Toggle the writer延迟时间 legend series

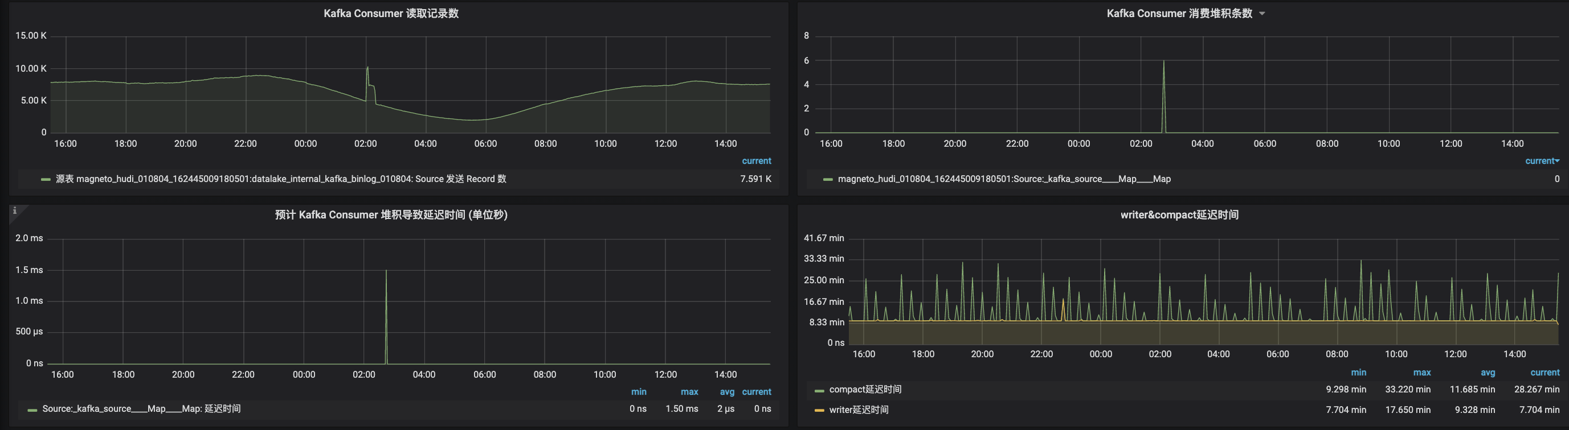[x=858, y=410]
